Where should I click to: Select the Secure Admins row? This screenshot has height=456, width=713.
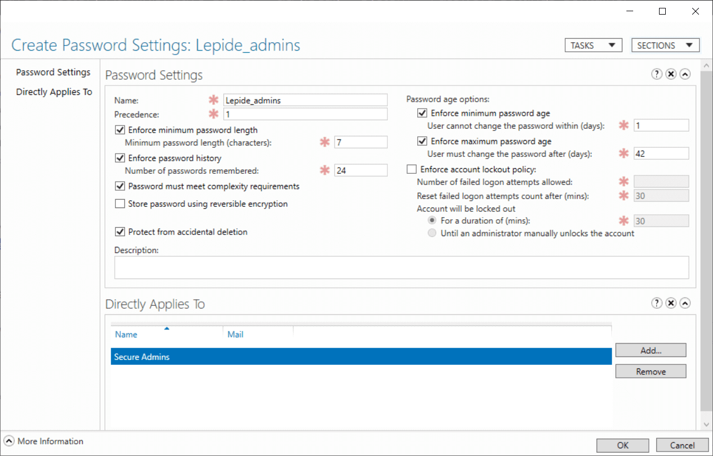pos(361,357)
